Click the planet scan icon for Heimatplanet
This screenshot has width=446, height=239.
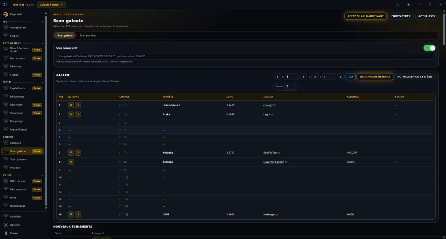coord(71,105)
